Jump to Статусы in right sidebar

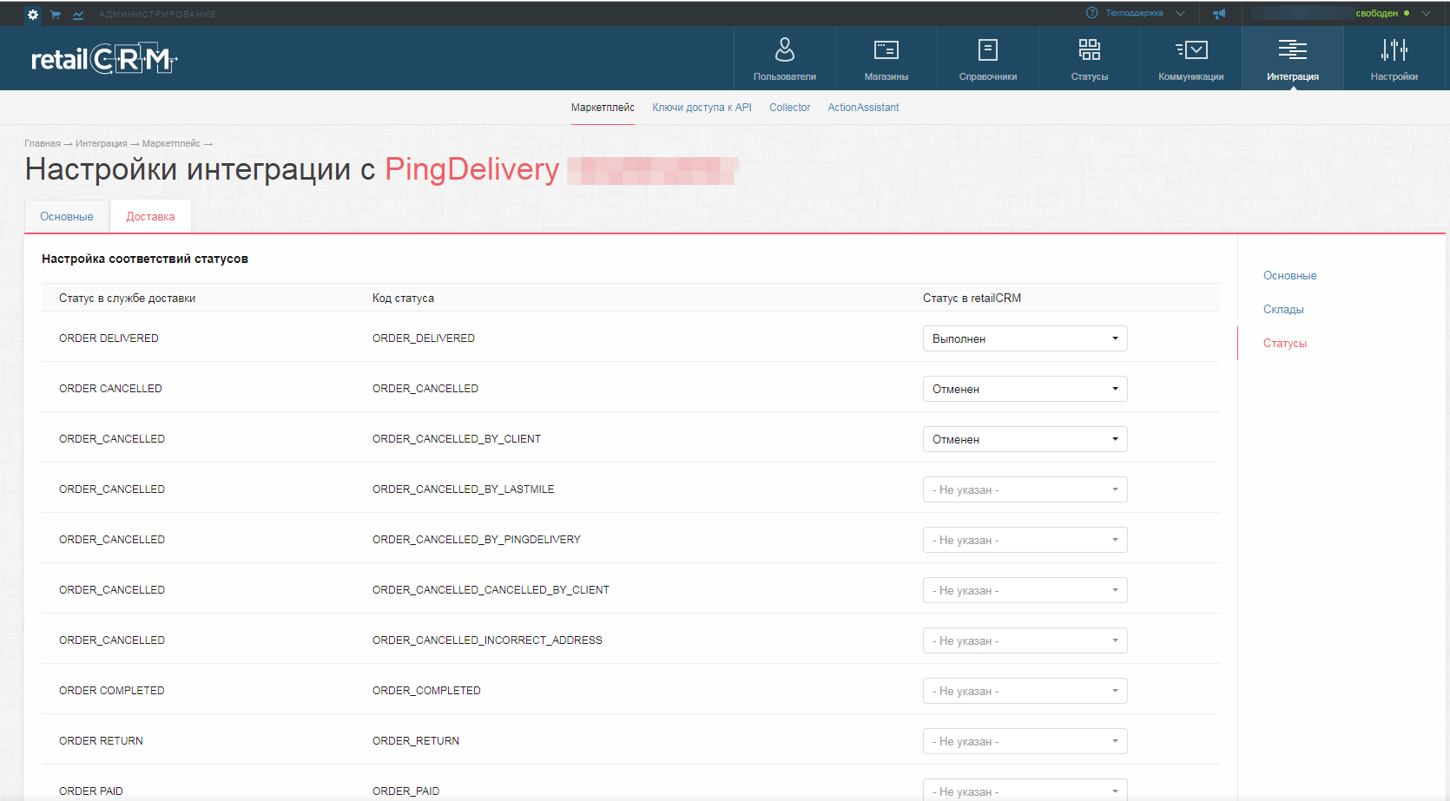click(1284, 344)
